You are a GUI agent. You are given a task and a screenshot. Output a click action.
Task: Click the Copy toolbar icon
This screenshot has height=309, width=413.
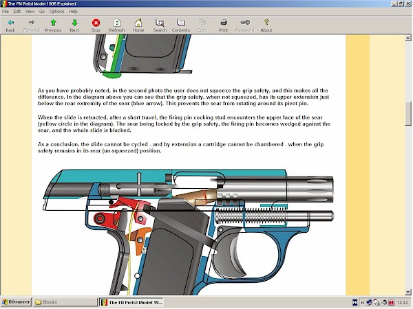[202, 23]
